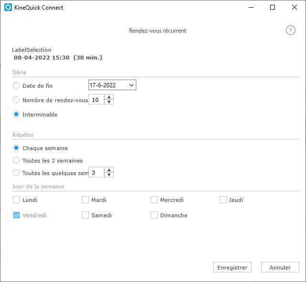Image resolution: width=306 pixels, height=282 pixels.
Task: Enable the Mardi checkbox
Action: (85, 200)
